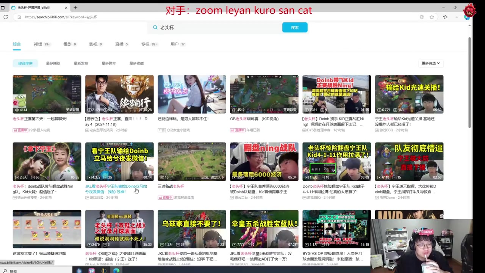This screenshot has height=273, width=485.
Task: Open browser settings three-dots menu
Action: pos(456,17)
